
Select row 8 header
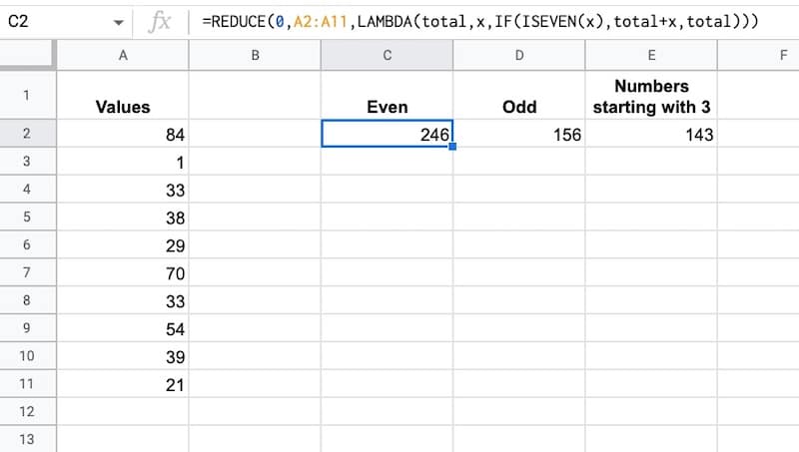click(27, 299)
